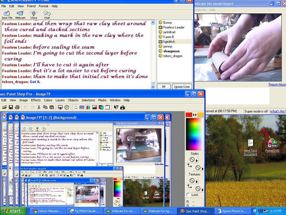Click the Normal Viewing toolbar icon
286x215 pixels.
coord(67,107)
